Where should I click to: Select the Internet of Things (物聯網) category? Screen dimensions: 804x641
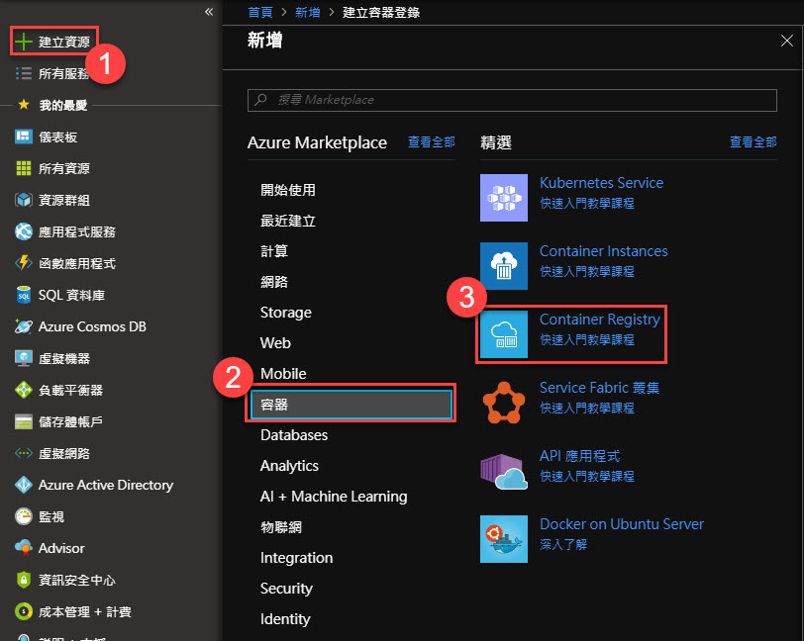point(281,526)
